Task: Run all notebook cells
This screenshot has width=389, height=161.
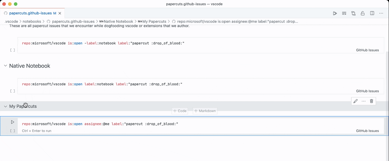Action: (x=335, y=13)
